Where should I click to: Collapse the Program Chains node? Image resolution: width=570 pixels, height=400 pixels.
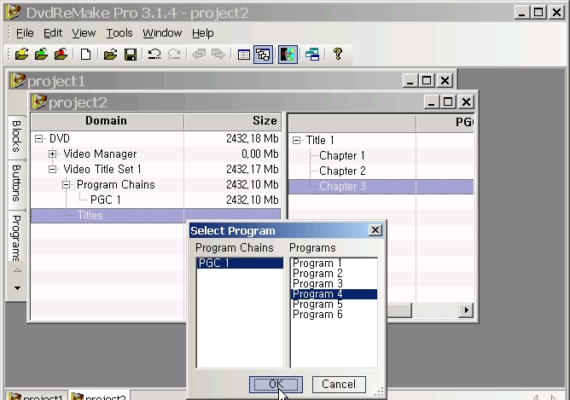(66, 184)
